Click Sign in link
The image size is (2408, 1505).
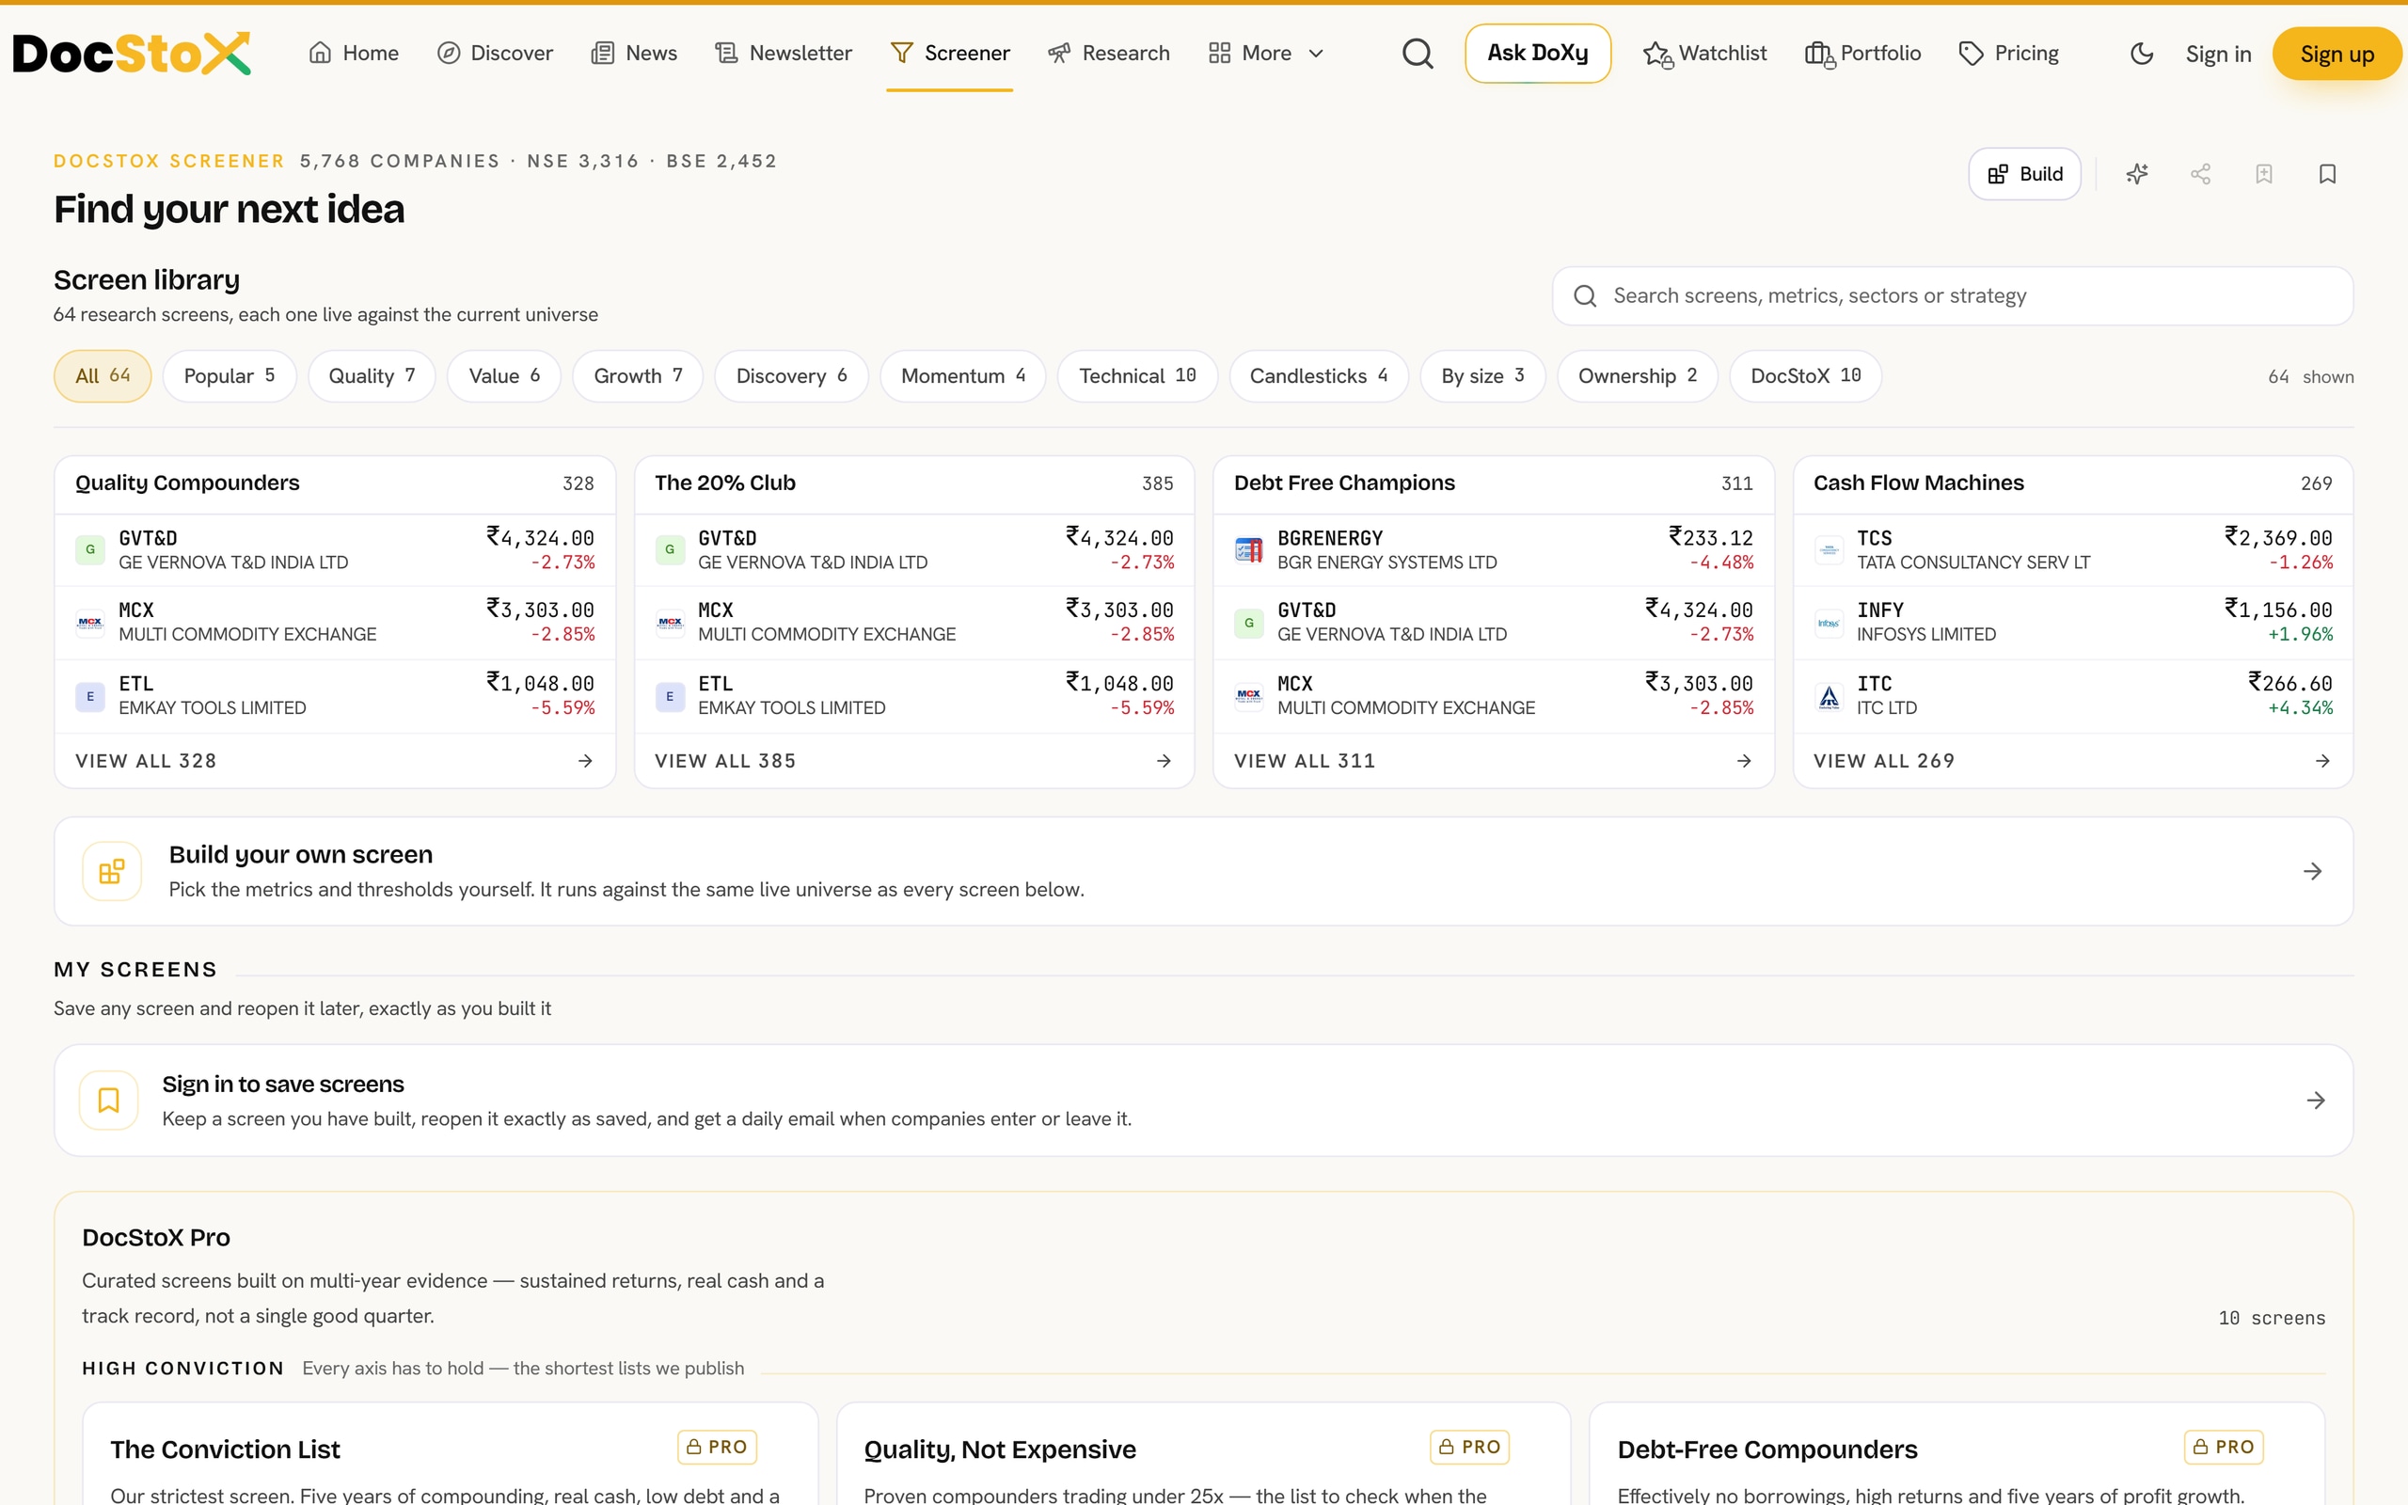(2218, 55)
